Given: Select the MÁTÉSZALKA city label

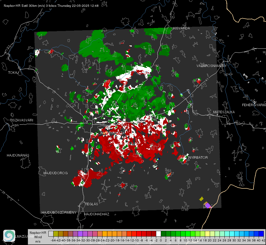Looking at the screenshot, I should coord(224,112).
